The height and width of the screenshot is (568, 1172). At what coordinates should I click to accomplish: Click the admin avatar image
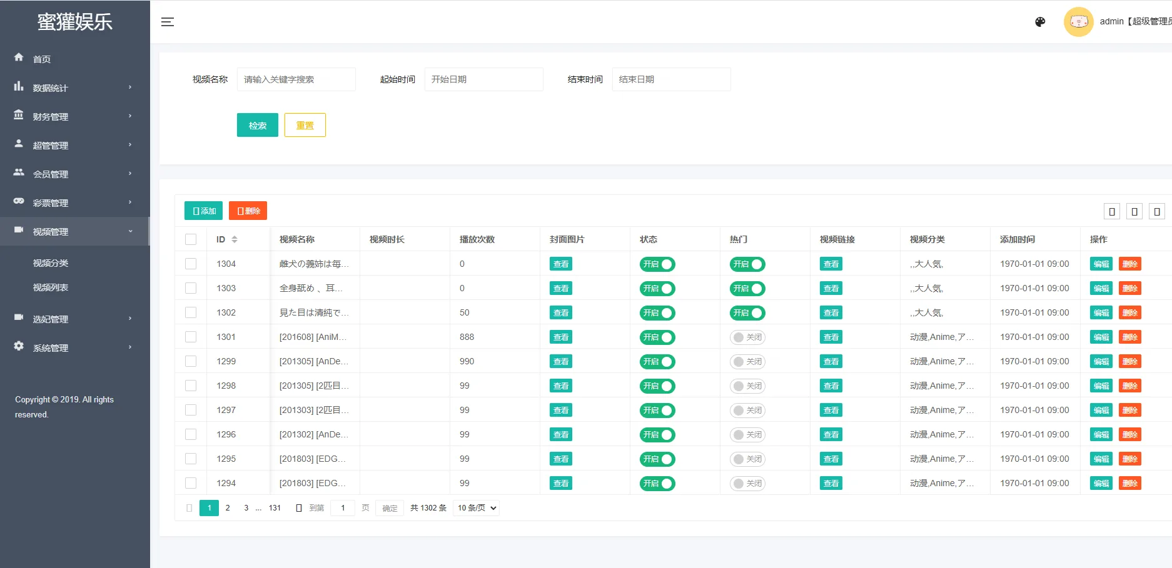1078,22
